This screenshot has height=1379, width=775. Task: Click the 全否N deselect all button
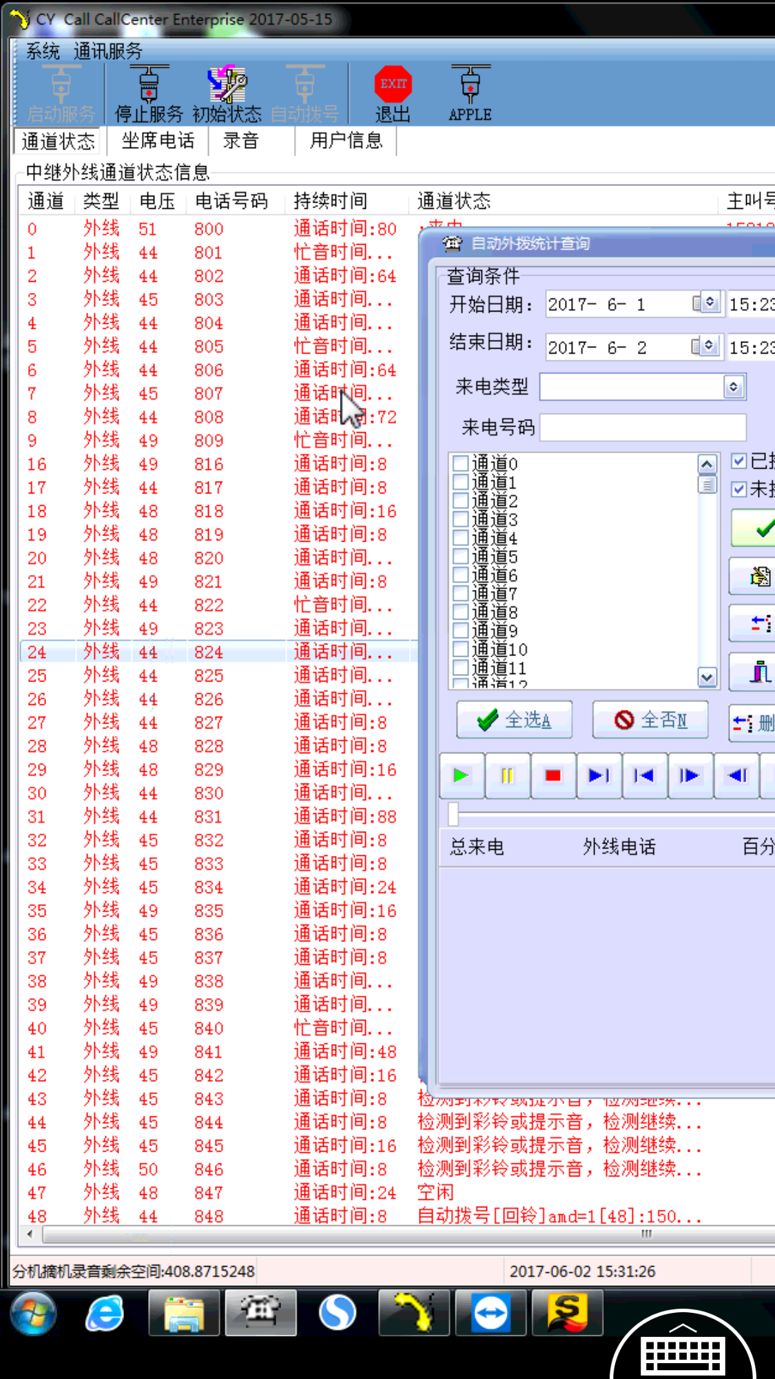(x=650, y=720)
